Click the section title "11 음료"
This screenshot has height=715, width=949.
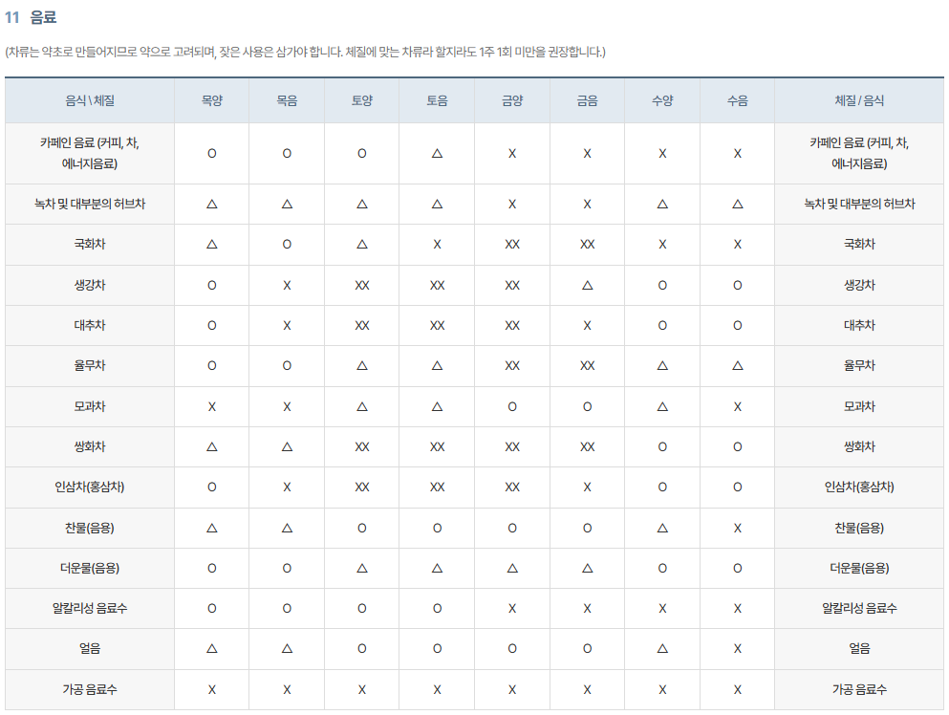pyautogui.click(x=31, y=17)
